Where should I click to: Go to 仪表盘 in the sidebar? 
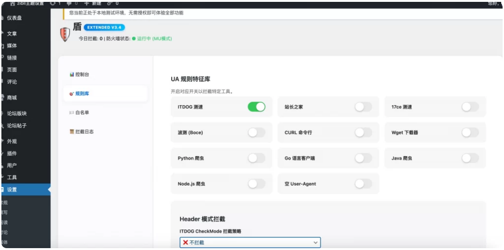pos(14,18)
